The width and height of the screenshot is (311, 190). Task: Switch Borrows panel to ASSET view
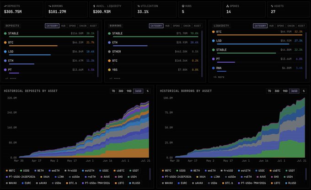[198, 26]
